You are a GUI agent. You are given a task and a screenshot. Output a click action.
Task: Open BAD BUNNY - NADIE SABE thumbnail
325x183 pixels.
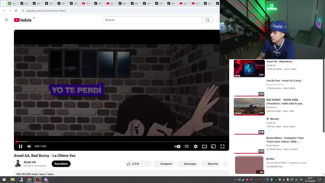click(x=249, y=107)
